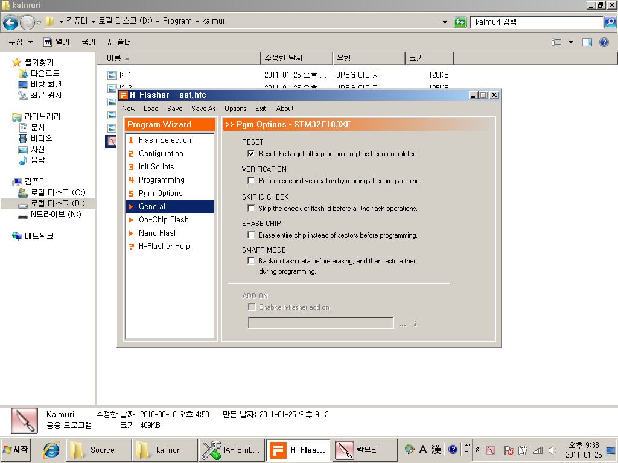The image size is (618, 463).
Task: Open view options dropdown arrow
Action: point(571,42)
